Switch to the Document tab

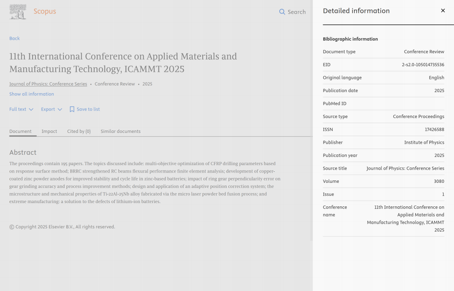pyautogui.click(x=20, y=131)
